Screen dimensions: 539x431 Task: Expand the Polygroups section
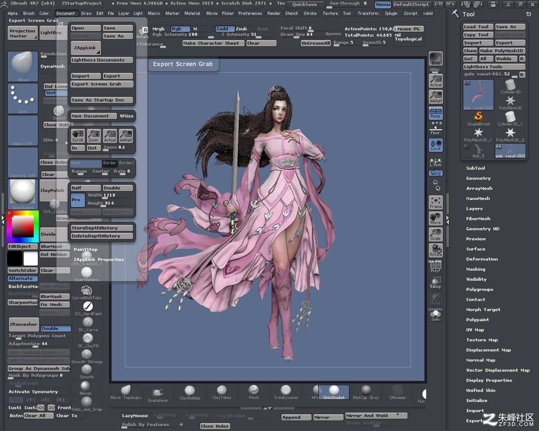pos(480,289)
